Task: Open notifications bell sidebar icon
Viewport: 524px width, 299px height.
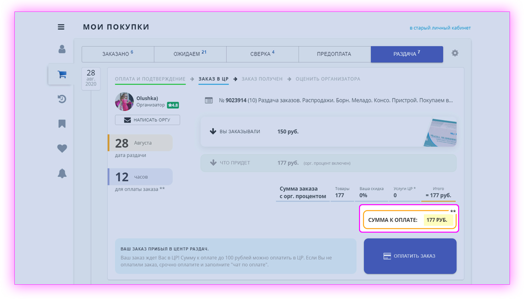Action: [x=62, y=173]
